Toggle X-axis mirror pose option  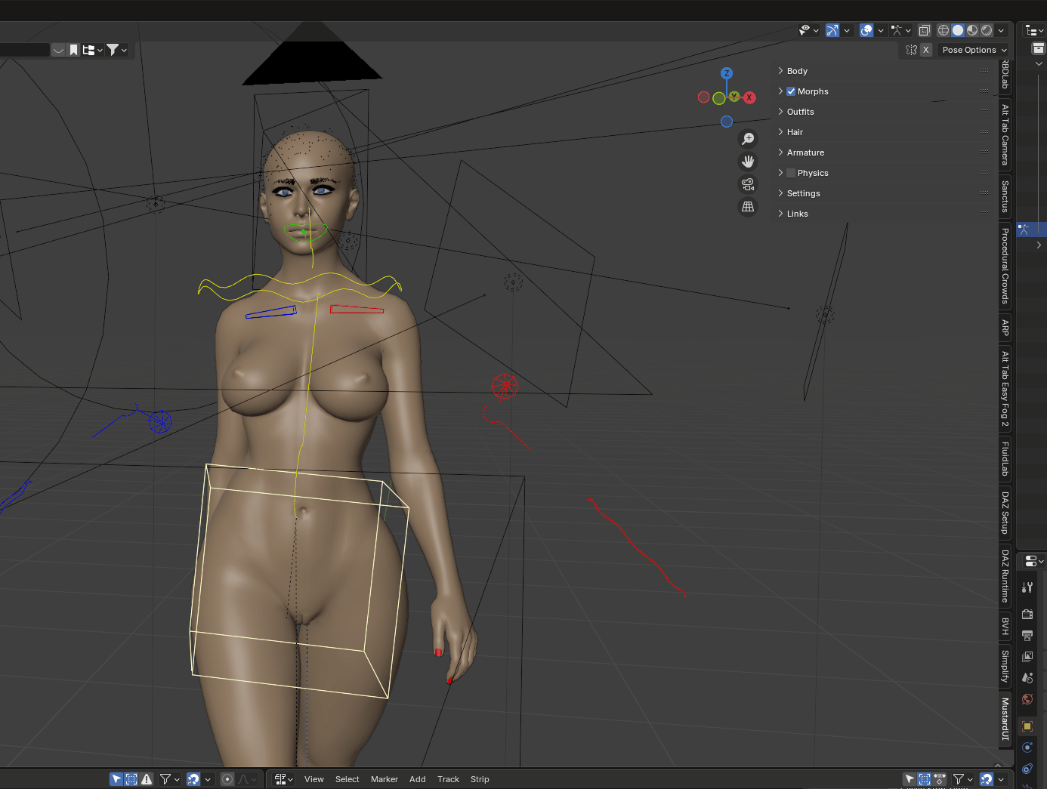coord(925,50)
